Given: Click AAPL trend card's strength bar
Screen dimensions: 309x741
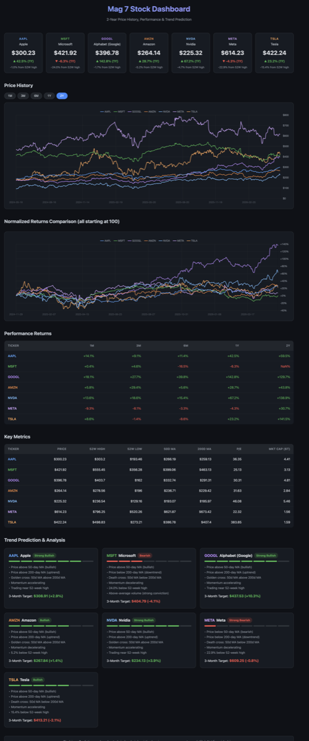Looking at the screenshot, I should [51, 561].
